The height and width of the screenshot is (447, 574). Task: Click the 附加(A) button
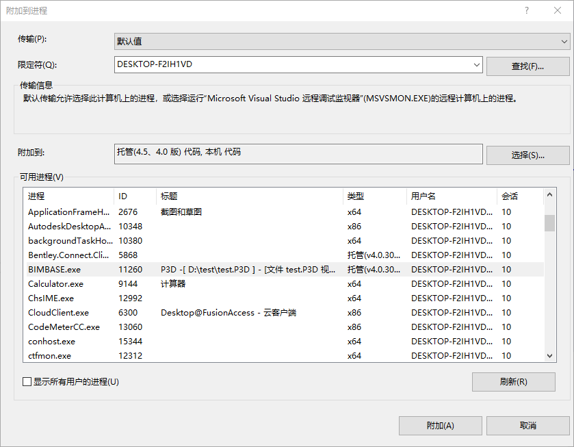tap(440, 426)
